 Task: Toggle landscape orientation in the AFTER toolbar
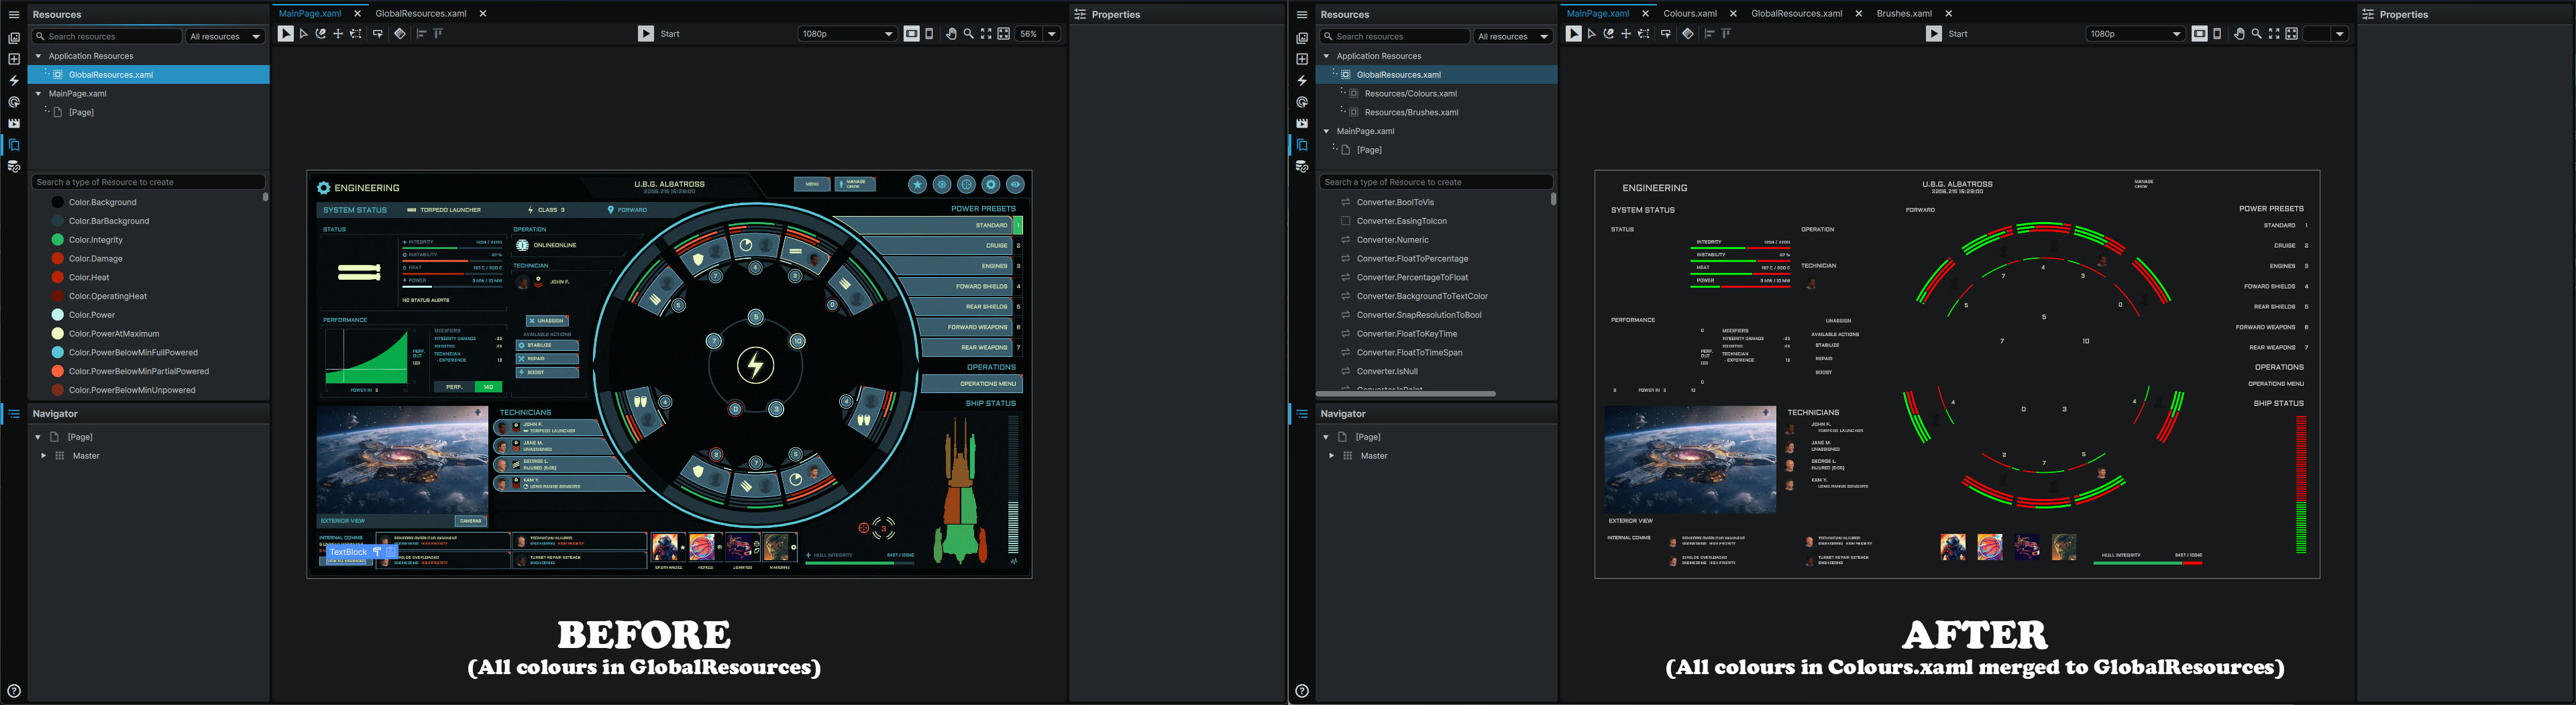2200,34
